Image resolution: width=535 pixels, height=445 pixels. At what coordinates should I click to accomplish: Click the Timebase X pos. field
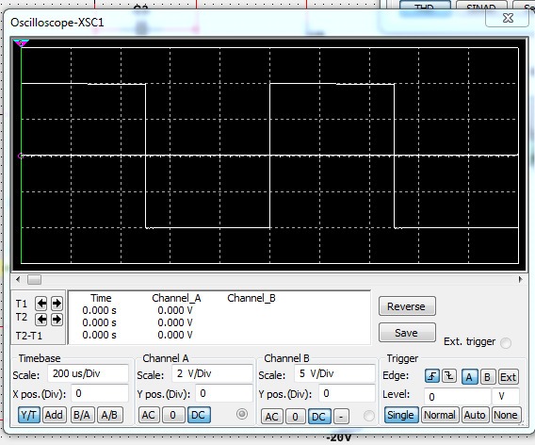100,393
